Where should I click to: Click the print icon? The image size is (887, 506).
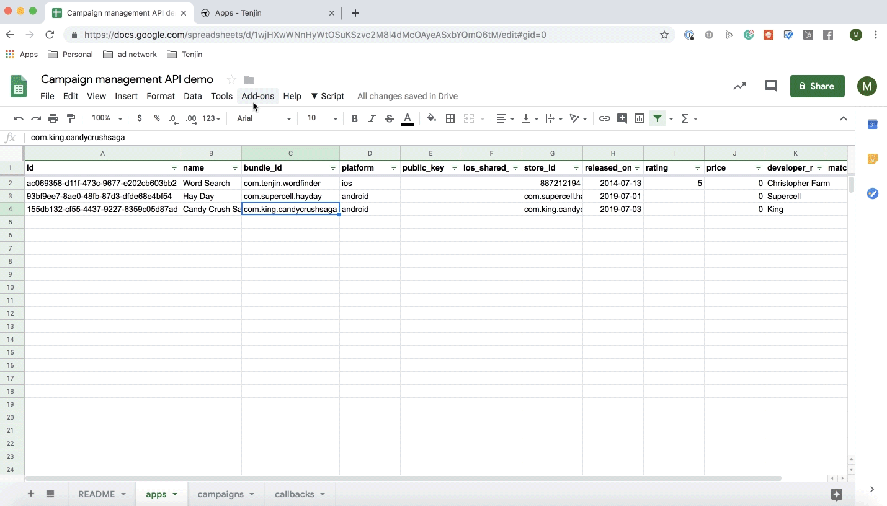[53, 118]
